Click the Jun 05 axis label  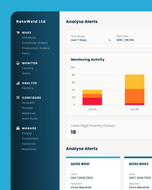tap(135, 109)
